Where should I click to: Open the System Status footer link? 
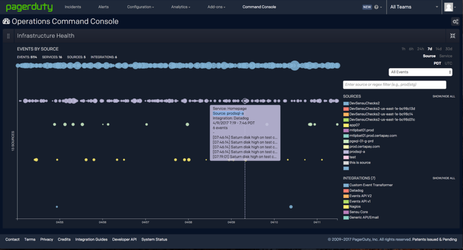154,240
